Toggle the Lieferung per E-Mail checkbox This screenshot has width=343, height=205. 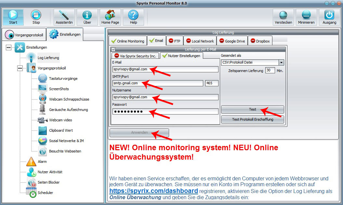(113, 49)
